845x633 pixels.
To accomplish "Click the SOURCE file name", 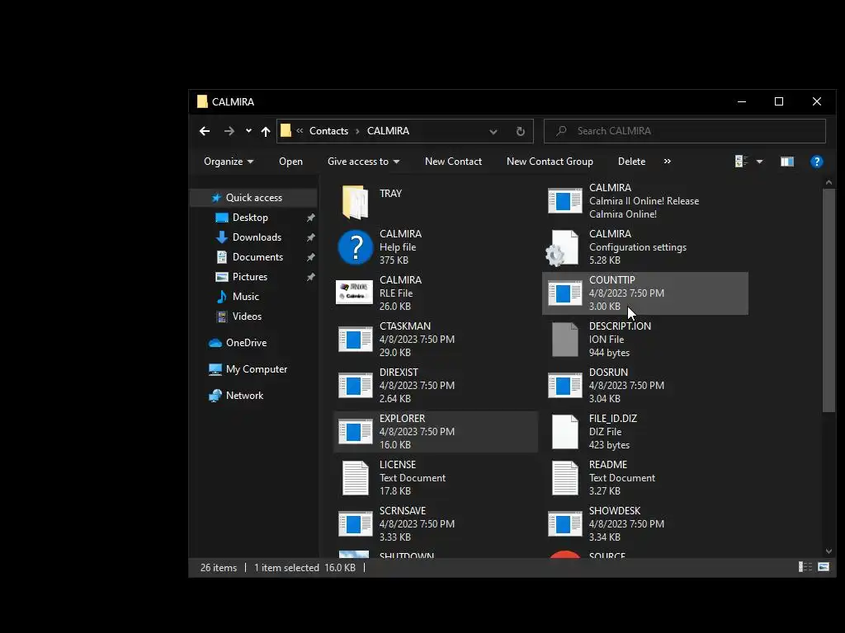I will 607,555.
